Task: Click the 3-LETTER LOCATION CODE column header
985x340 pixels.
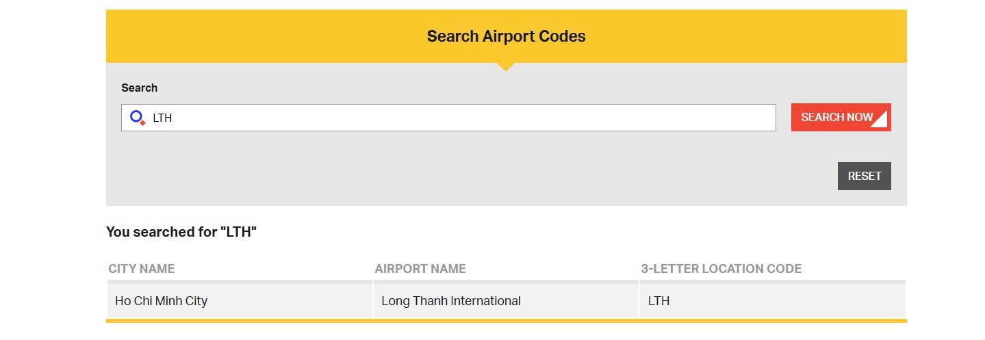Action: point(721,269)
